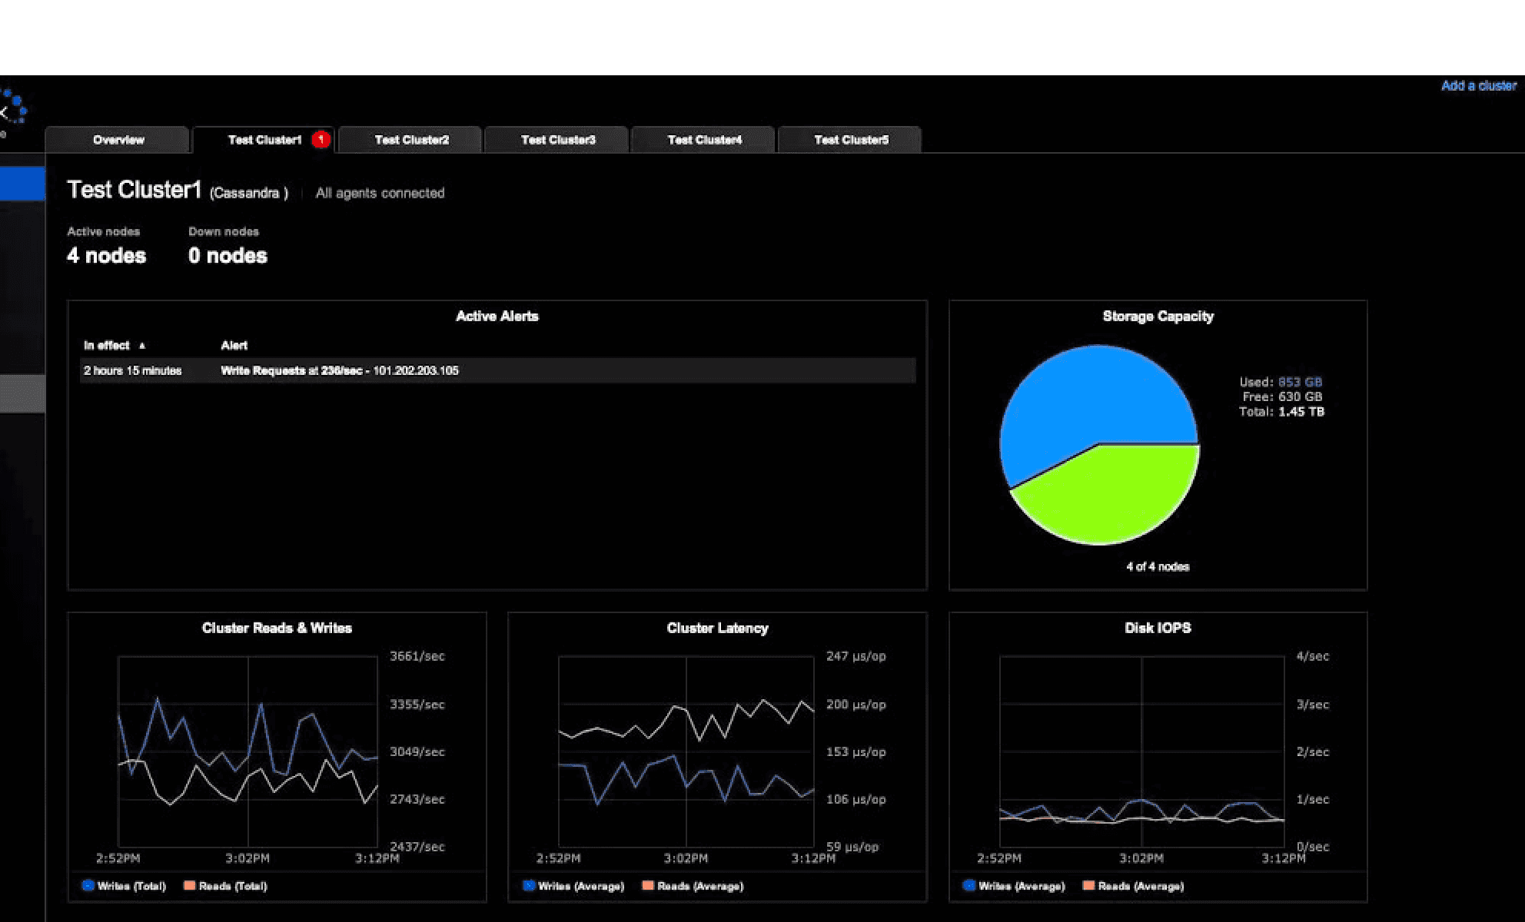
Task: Click the blue used slice of storage pie
Action: 1091,400
